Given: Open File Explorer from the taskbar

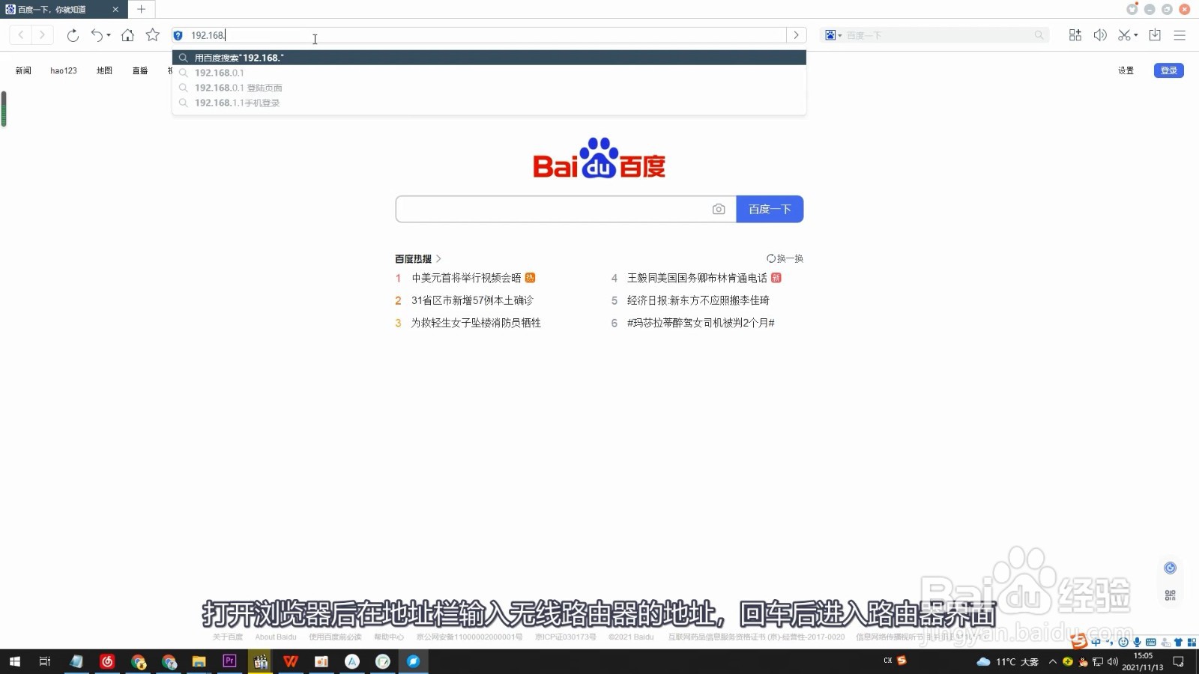Looking at the screenshot, I should 199,661.
